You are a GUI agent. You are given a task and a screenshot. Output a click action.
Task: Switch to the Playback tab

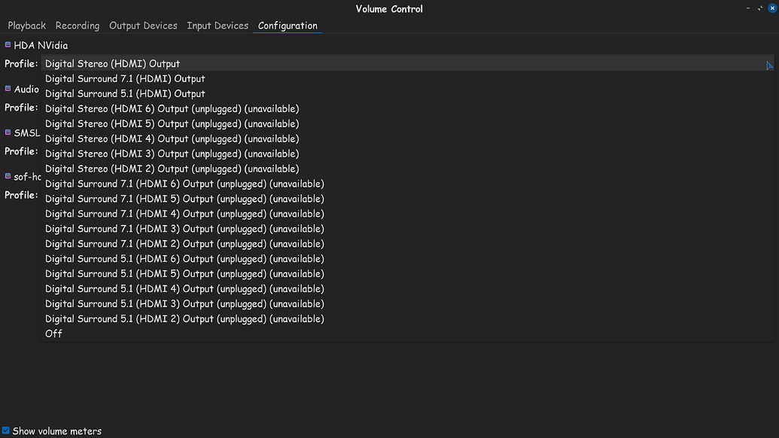pyautogui.click(x=27, y=26)
